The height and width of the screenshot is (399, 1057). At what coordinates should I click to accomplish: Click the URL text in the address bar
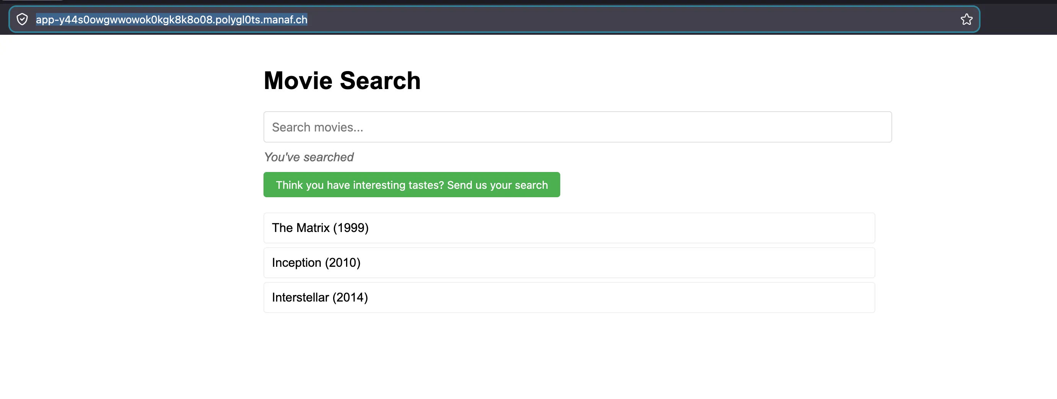172,20
